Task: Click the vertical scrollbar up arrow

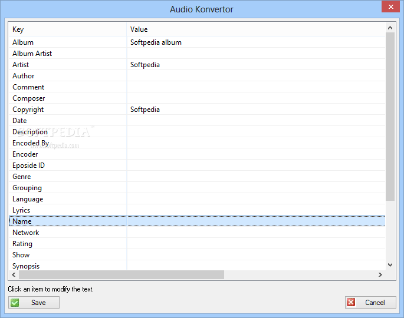Action: pyautogui.click(x=390, y=28)
